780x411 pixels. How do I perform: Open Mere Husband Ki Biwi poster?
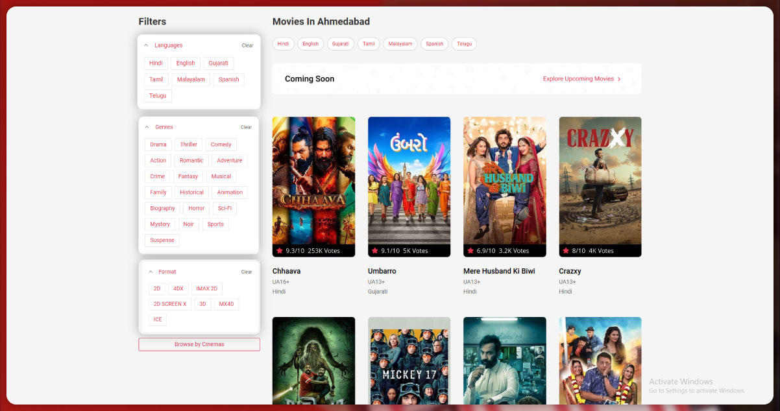click(505, 187)
